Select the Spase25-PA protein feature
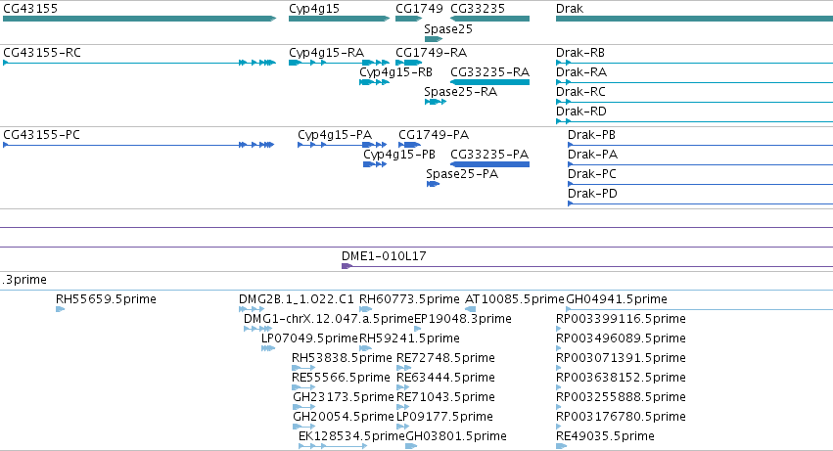833x451 pixels. [433, 184]
